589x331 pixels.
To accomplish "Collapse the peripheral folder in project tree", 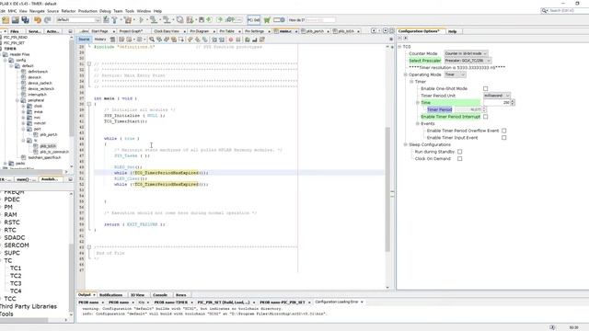I will (17, 100).
